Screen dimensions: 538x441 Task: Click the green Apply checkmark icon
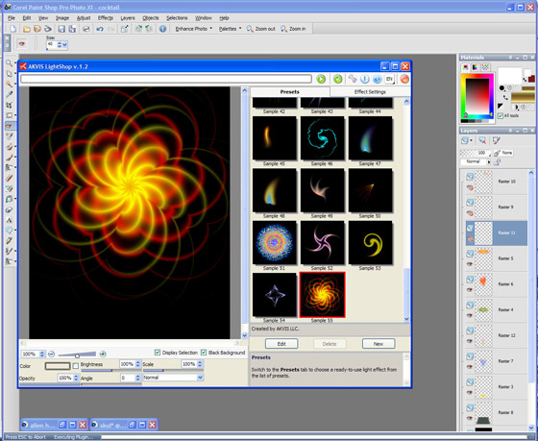click(x=337, y=80)
